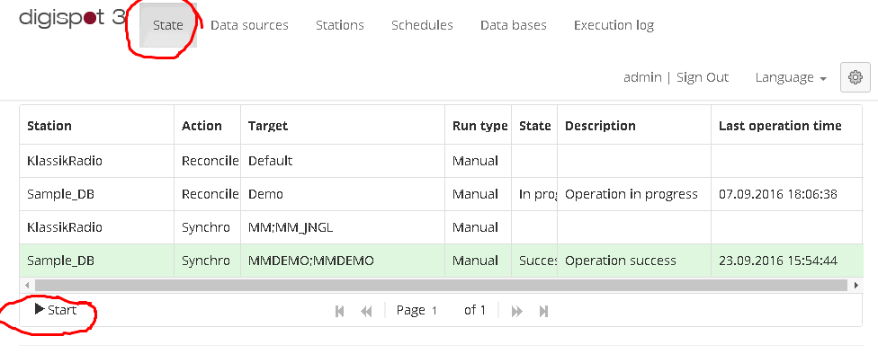Click the 23.09.2016 15:54:44 time cell
The width and height of the screenshot is (878, 354).
(x=786, y=261)
